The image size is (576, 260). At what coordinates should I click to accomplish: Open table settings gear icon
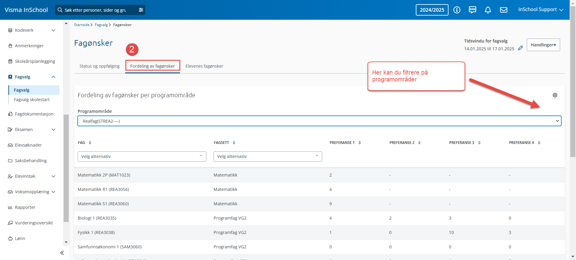[555, 95]
